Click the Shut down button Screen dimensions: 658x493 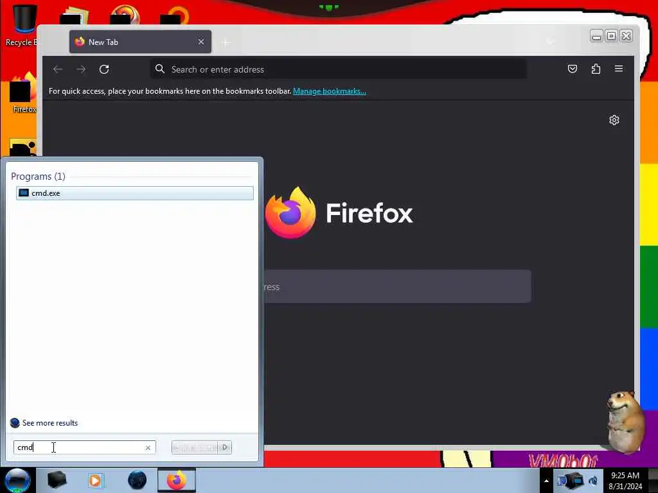pyautogui.click(x=195, y=447)
